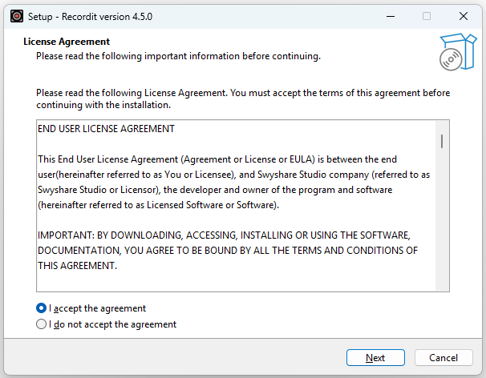Click 'THIS AGREEMENT.' line in license box

coord(78,266)
